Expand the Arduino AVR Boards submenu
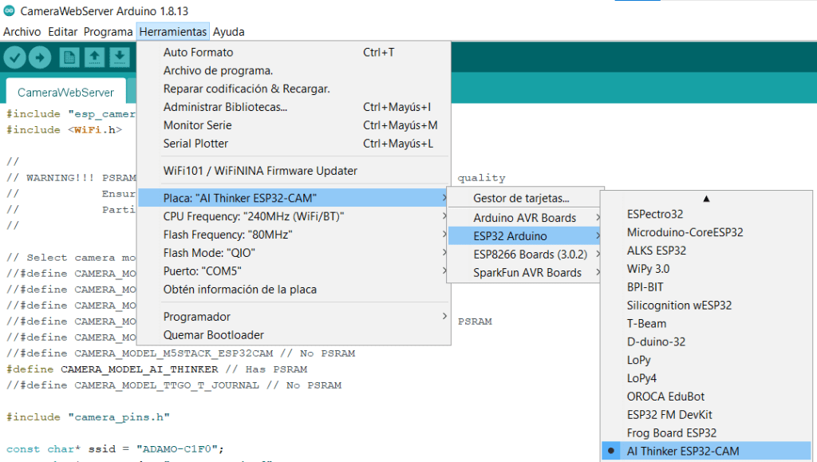This screenshot has height=462, width=817. 523,218
